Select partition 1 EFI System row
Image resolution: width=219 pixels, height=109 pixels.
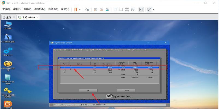pyautogui.click(x=109, y=66)
